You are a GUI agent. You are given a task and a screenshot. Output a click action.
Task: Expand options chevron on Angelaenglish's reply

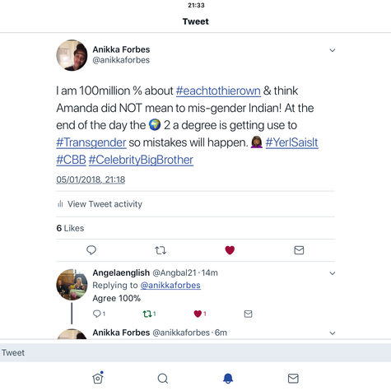pos(333,273)
